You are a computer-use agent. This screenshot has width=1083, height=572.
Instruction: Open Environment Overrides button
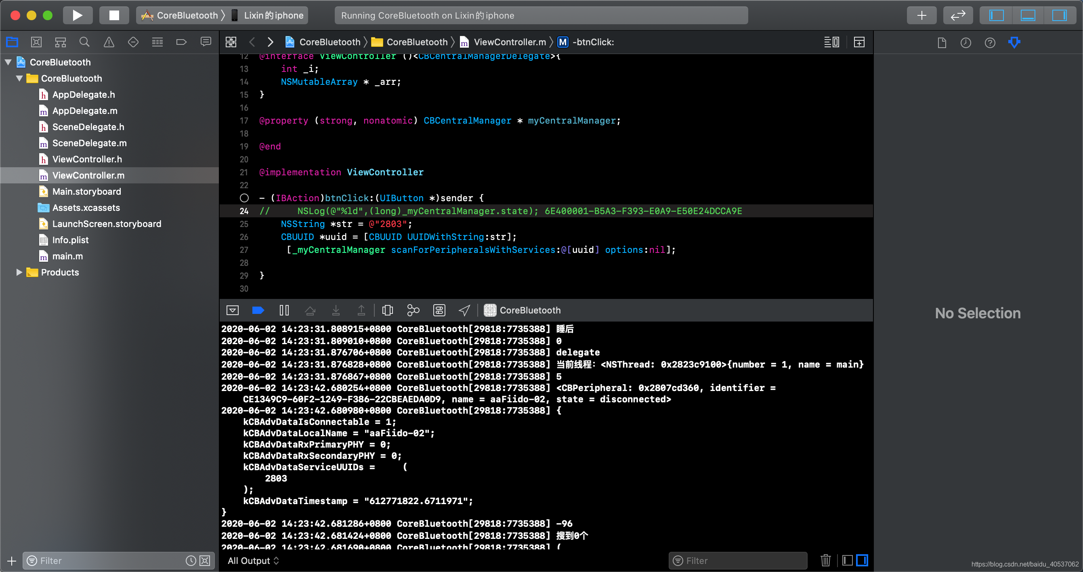pos(439,310)
